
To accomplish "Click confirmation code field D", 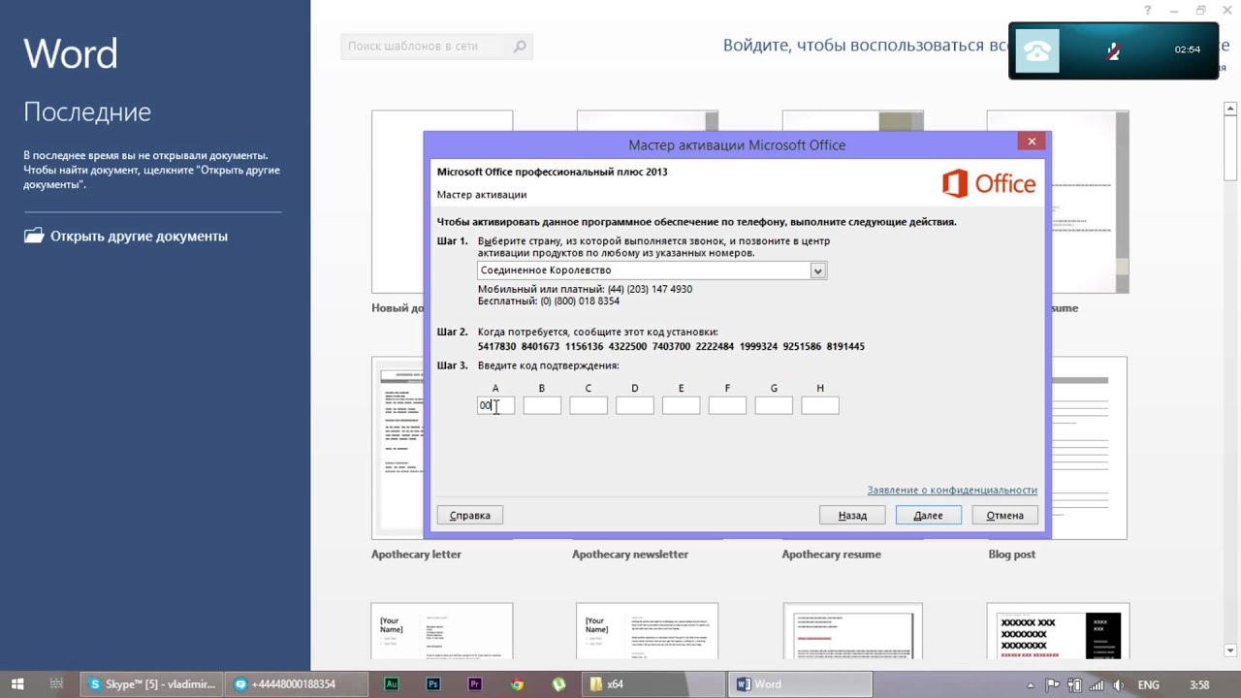I will pyautogui.click(x=635, y=405).
